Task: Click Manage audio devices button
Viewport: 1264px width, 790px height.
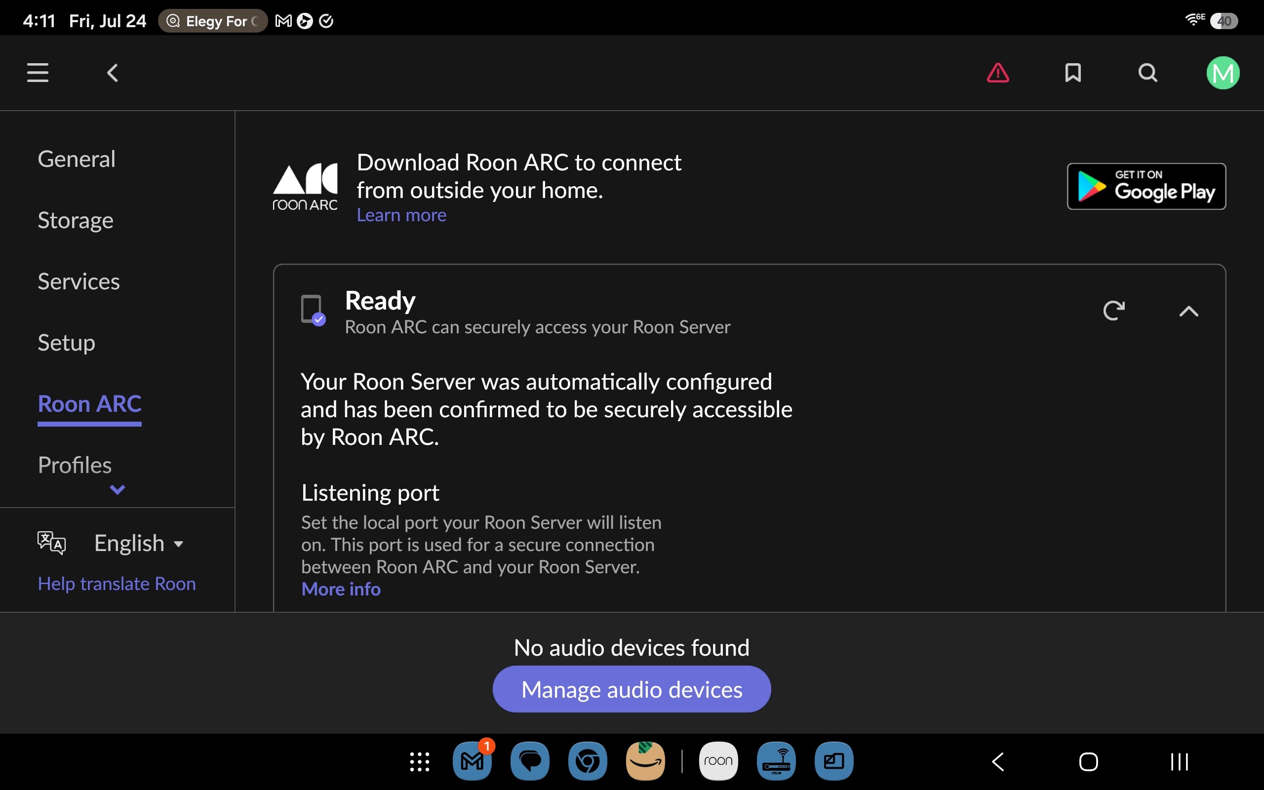Action: tap(632, 689)
